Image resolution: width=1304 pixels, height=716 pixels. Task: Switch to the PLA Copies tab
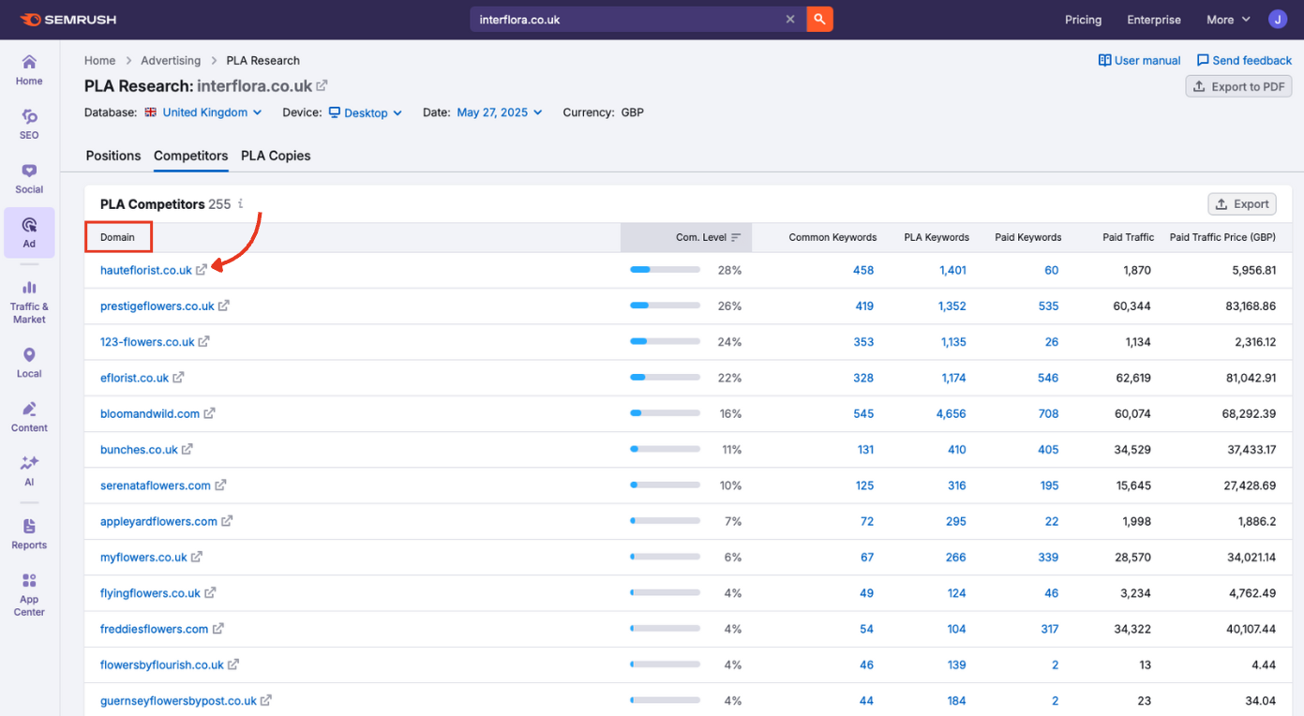click(x=276, y=156)
